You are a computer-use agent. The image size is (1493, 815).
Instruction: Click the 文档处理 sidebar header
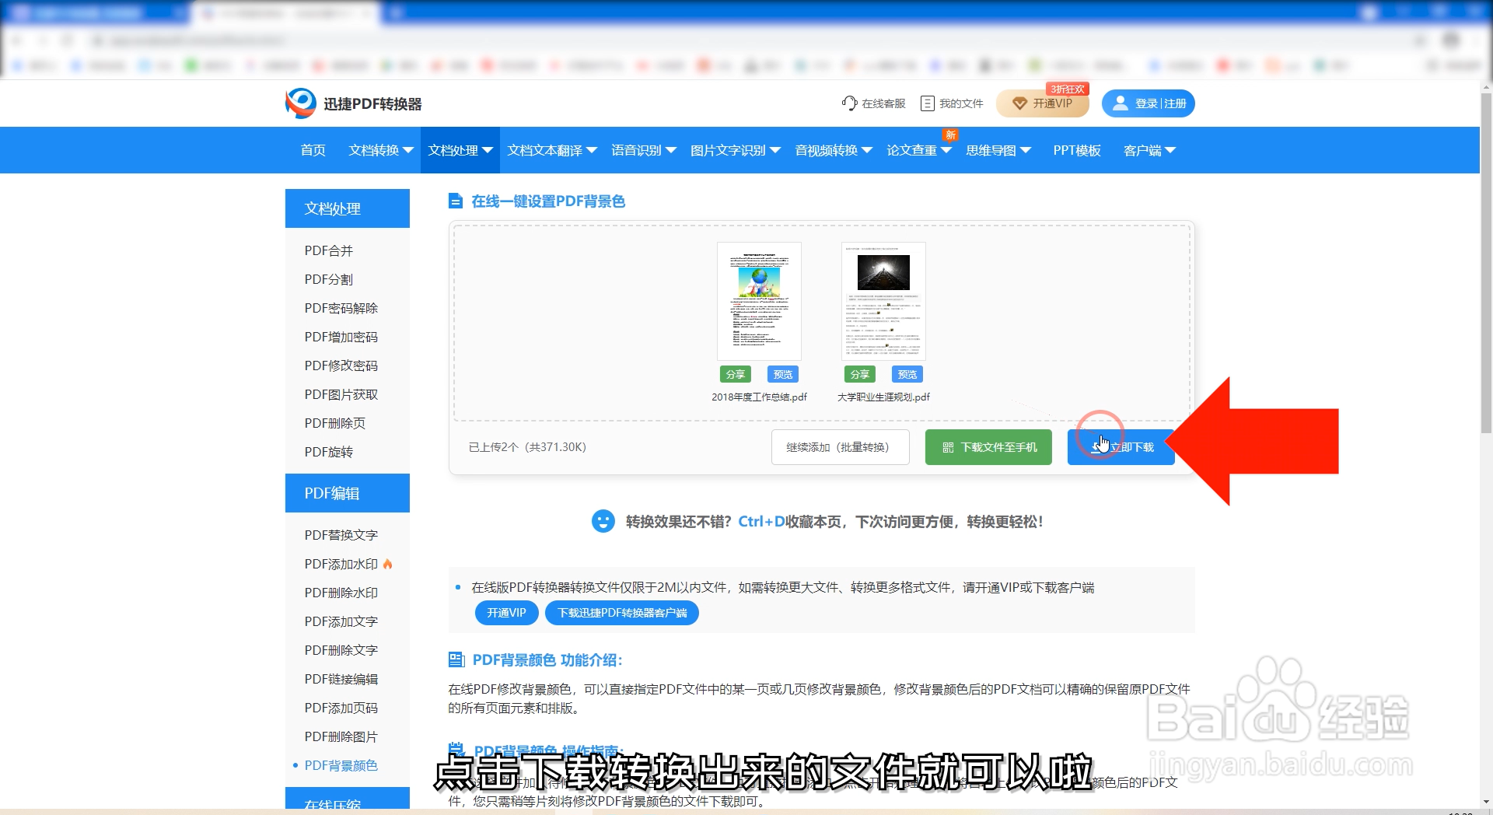pyautogui.click(x=348, y=208)
